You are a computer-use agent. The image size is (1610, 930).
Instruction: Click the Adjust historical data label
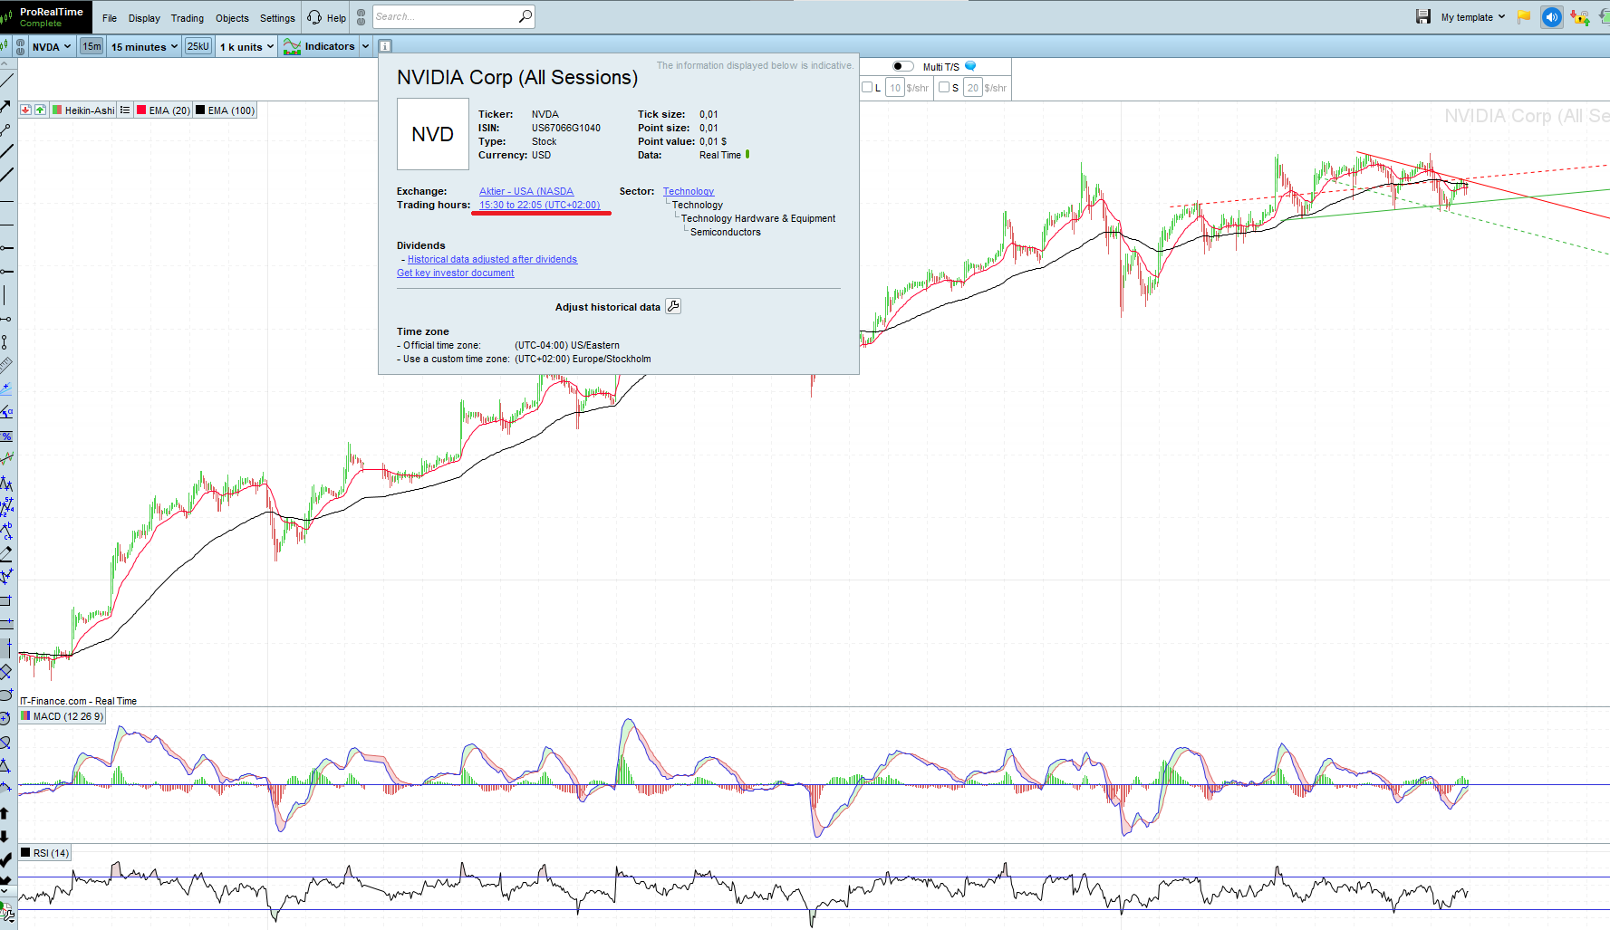click(608, 307)
